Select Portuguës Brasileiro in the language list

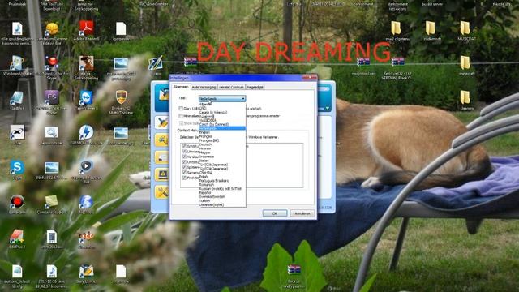(222, 181)
